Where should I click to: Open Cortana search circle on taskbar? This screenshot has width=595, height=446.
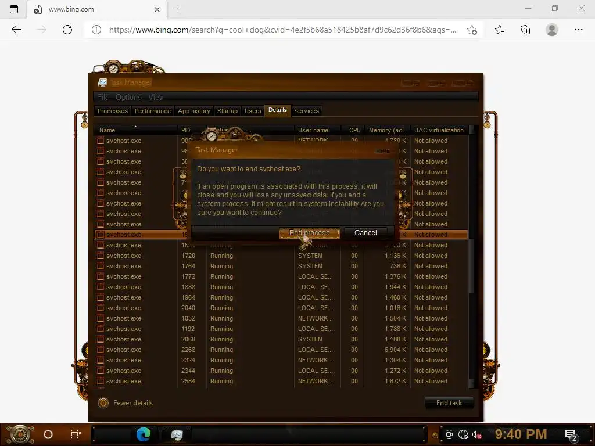[x=48, y=434]
